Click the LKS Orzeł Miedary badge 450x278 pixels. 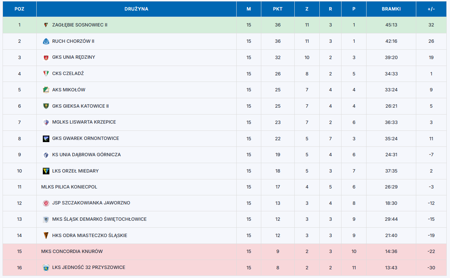(x=46, y=171)
